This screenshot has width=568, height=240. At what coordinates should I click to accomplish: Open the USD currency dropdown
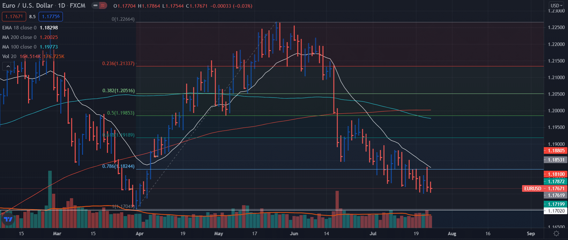557,5
